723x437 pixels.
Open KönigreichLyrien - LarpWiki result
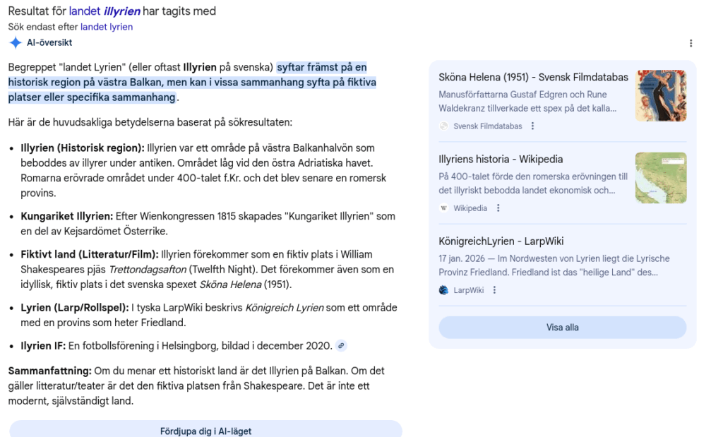(501, 241)
